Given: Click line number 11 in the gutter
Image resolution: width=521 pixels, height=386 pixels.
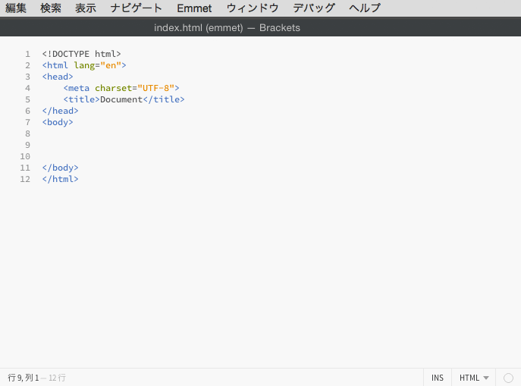Looking at the screenshot, I should coord(25,168).
